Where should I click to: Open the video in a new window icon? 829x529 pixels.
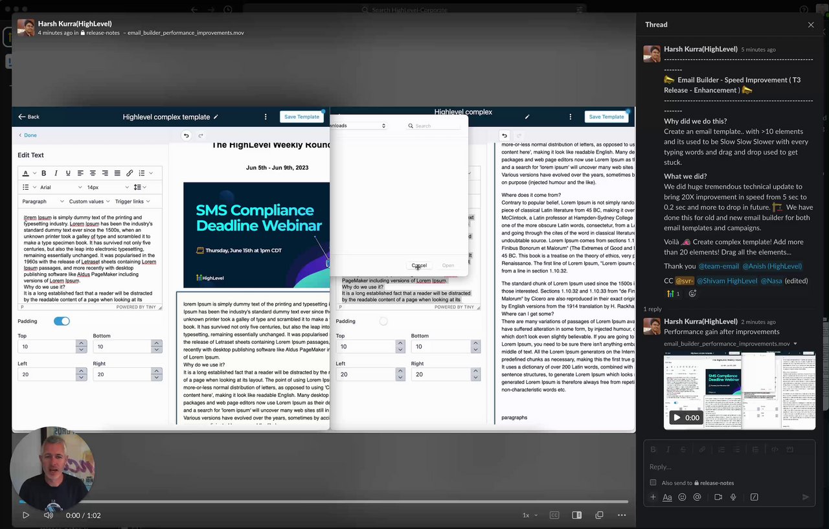point(599,515)
